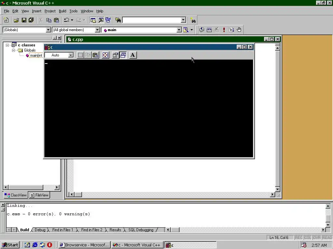Viewport: 333px width, 249px height.
Task: Click the hand Insert Breakpoint icon
Action: (239, 30)
